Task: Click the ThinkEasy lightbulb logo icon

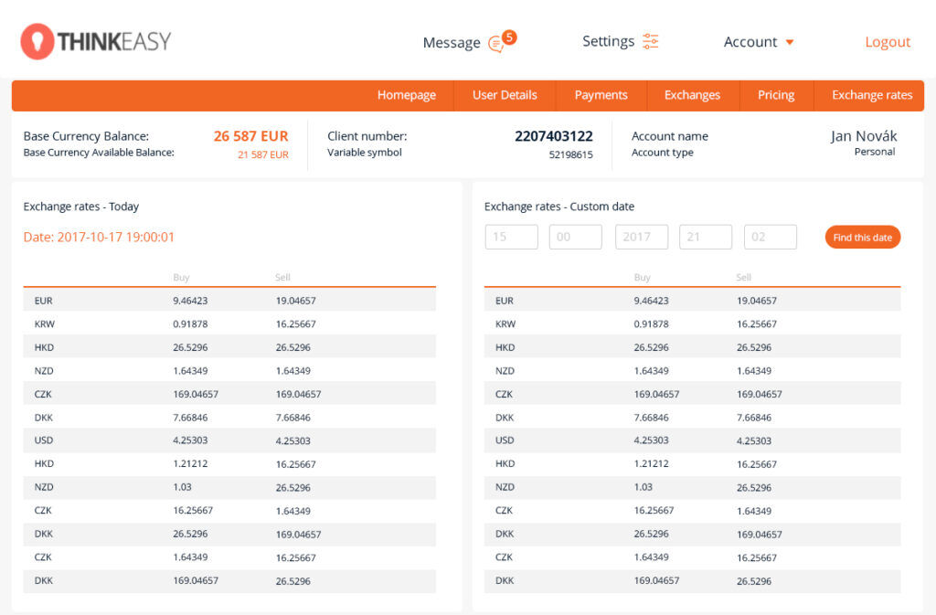Action: 37,41
